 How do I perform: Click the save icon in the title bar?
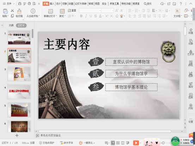coord(20,4)
